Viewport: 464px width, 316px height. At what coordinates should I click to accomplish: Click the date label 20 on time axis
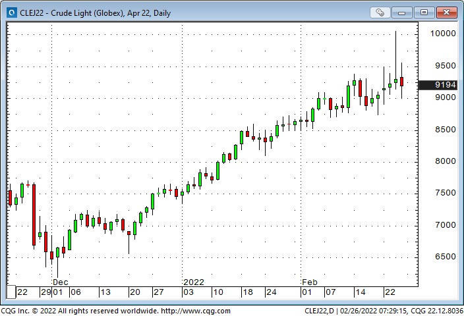click(x=135, y=292)
